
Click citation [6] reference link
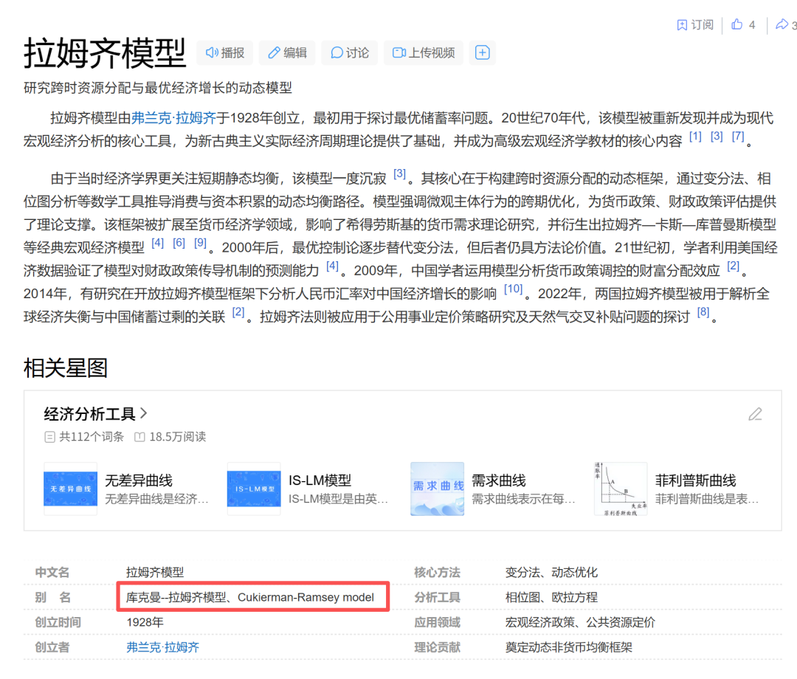[x=179, y=243]
